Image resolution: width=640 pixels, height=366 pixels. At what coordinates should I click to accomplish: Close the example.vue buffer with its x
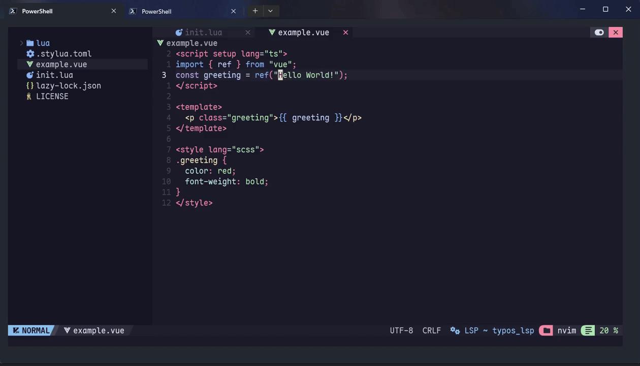pos(345,32)
